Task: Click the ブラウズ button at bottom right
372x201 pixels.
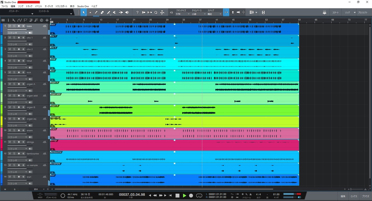Action: click(365, 196)
